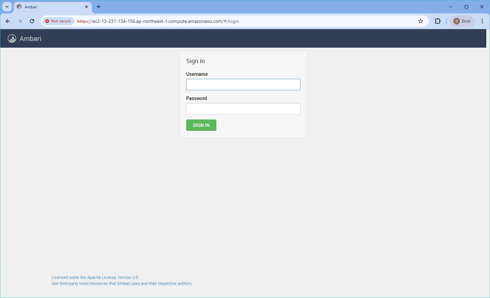Focus the Username input field

[243, 85]
